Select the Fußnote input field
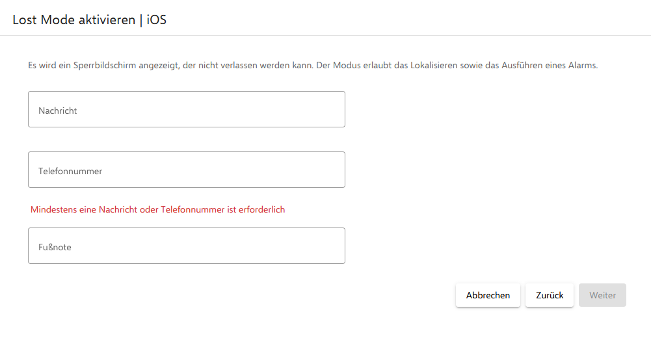651x338 pixels. (186, 246)
